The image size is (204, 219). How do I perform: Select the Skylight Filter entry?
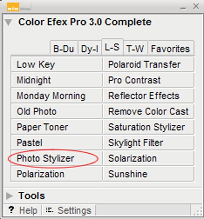coord(149,143)
